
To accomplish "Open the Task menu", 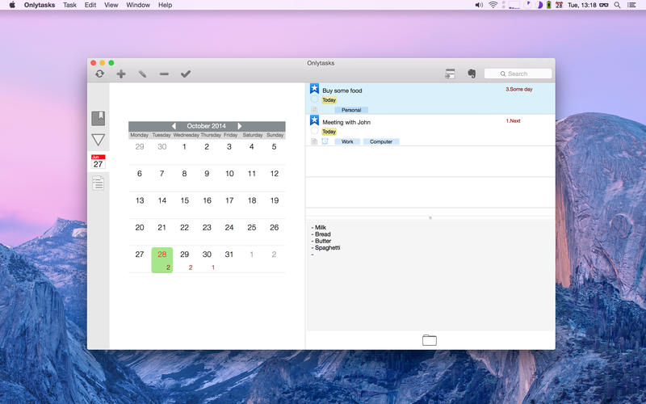I will click(69, 5).
